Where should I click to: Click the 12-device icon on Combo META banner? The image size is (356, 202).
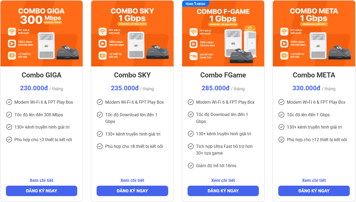(284, 55)
